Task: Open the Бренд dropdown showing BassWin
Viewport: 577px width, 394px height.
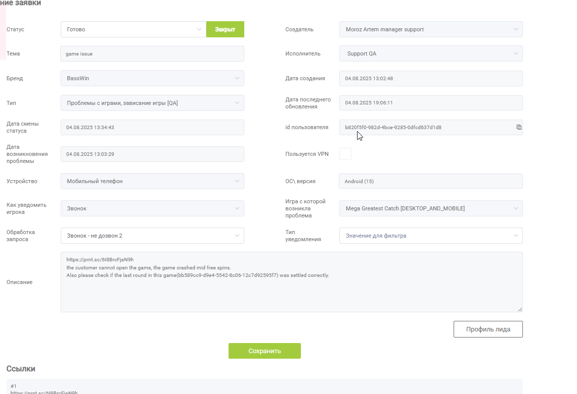Action: [x=152, y=78]
